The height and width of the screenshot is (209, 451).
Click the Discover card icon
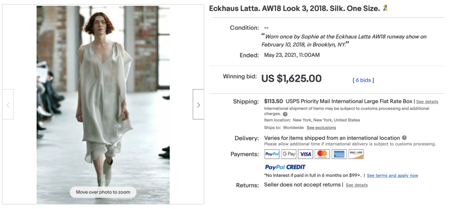356,154
